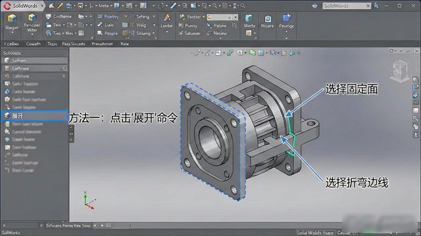
Task: Clear the ribbon combo box with X
Action: tap(230, 18)
